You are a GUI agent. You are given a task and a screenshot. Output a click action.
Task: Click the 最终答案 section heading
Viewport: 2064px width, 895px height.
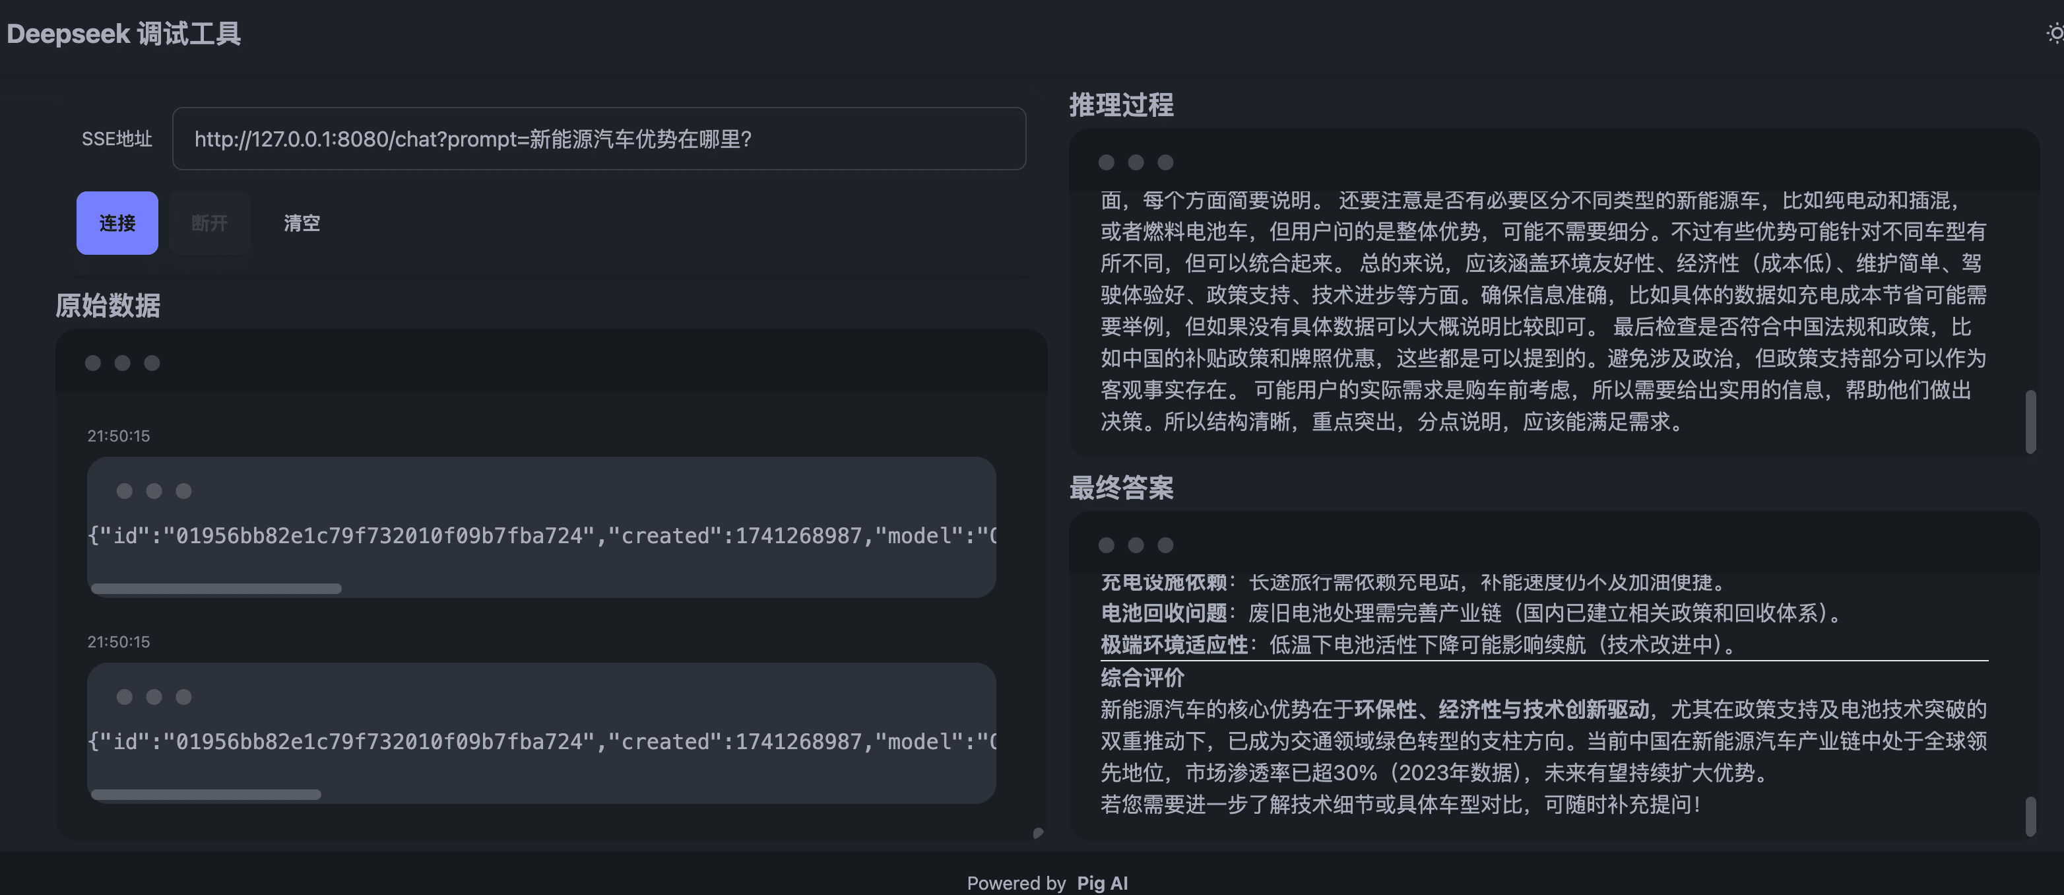point(1121,487)
